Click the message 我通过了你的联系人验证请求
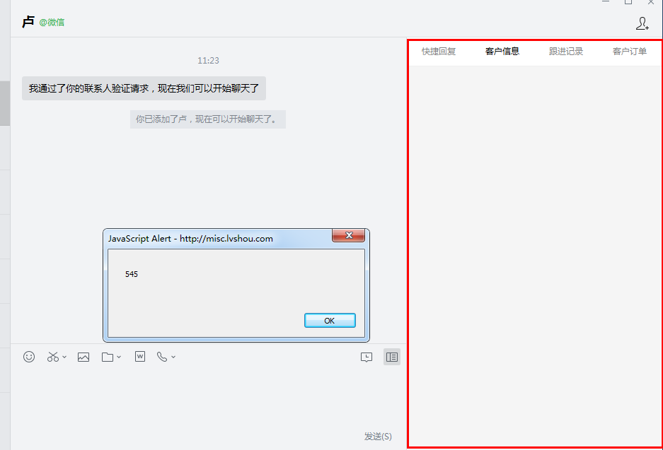The height and width of the screenshot is (450, 663). tap(144, 88)
